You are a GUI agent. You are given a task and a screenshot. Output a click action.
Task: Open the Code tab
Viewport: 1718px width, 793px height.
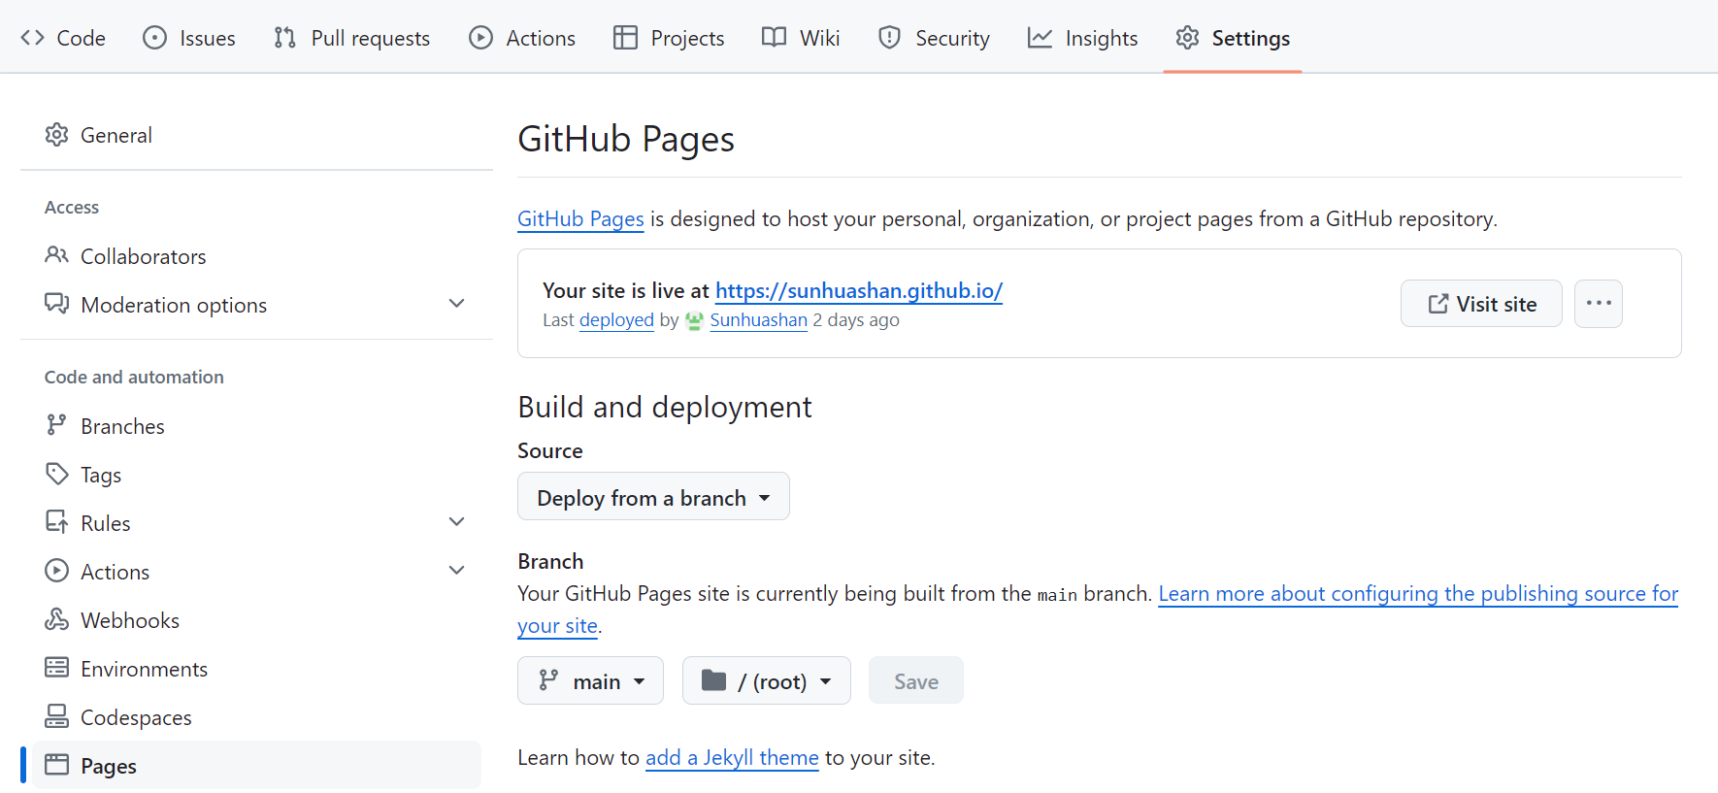[63, 38]
